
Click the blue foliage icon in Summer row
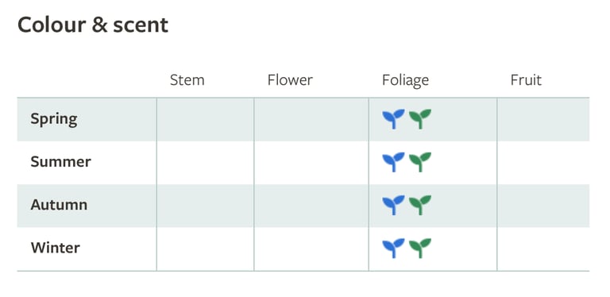click(393, 162)
